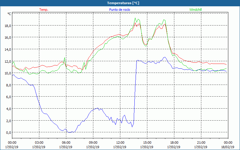The width and height of the screenshot is (240, 150).
Task: Click the 0,0 y-axis value
Action: tap(9, 133)
